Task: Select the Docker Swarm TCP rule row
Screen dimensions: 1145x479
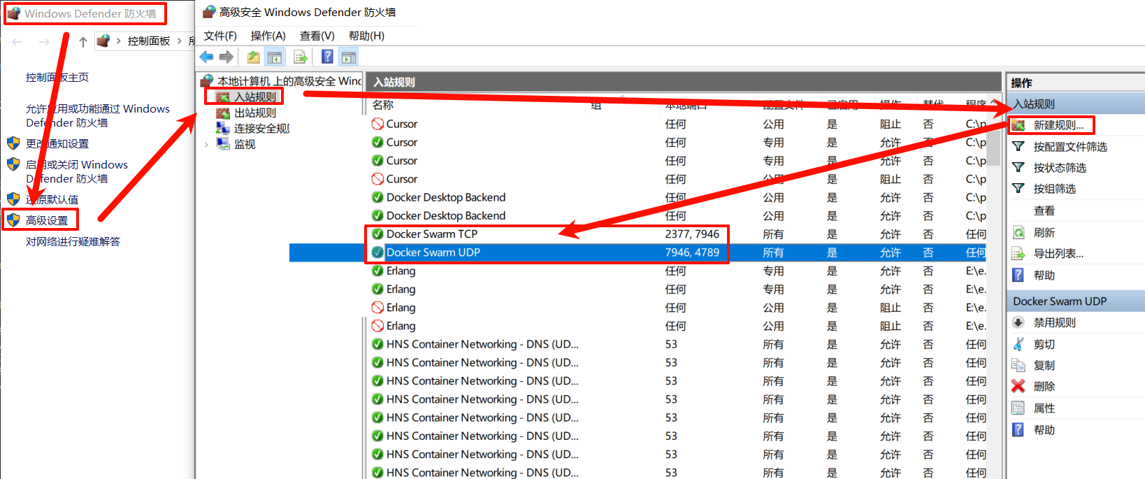Action: pyautogui.click(x=677, y=234)
